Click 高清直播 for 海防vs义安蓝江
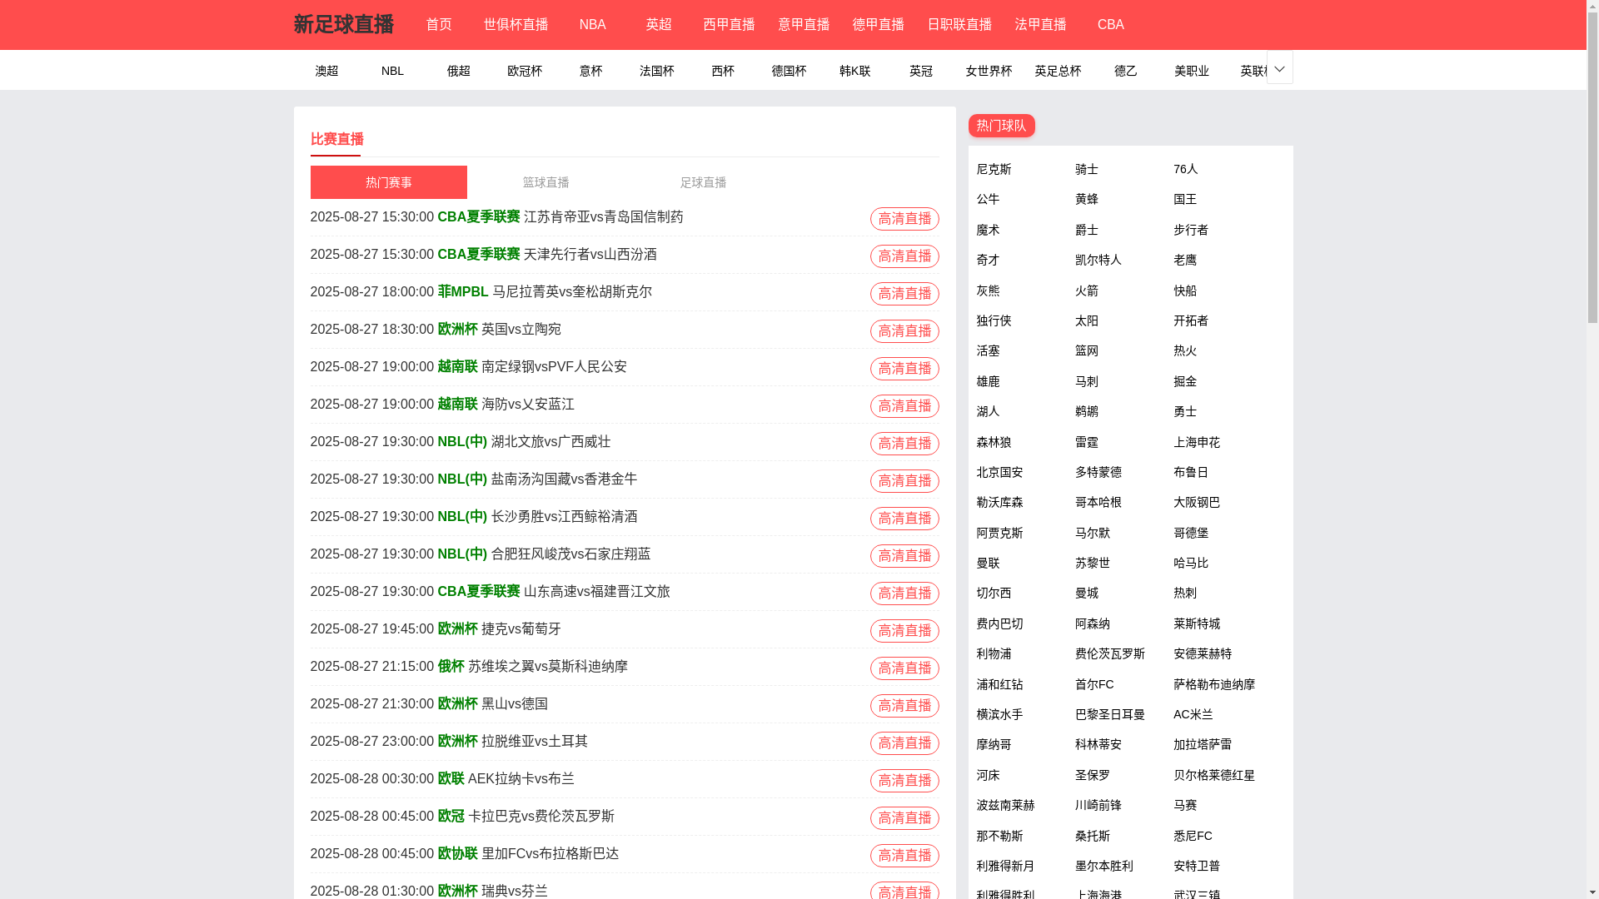 click(x=904, y=406)
